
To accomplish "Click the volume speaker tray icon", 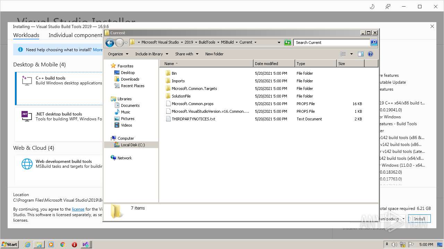I will 394,245.
